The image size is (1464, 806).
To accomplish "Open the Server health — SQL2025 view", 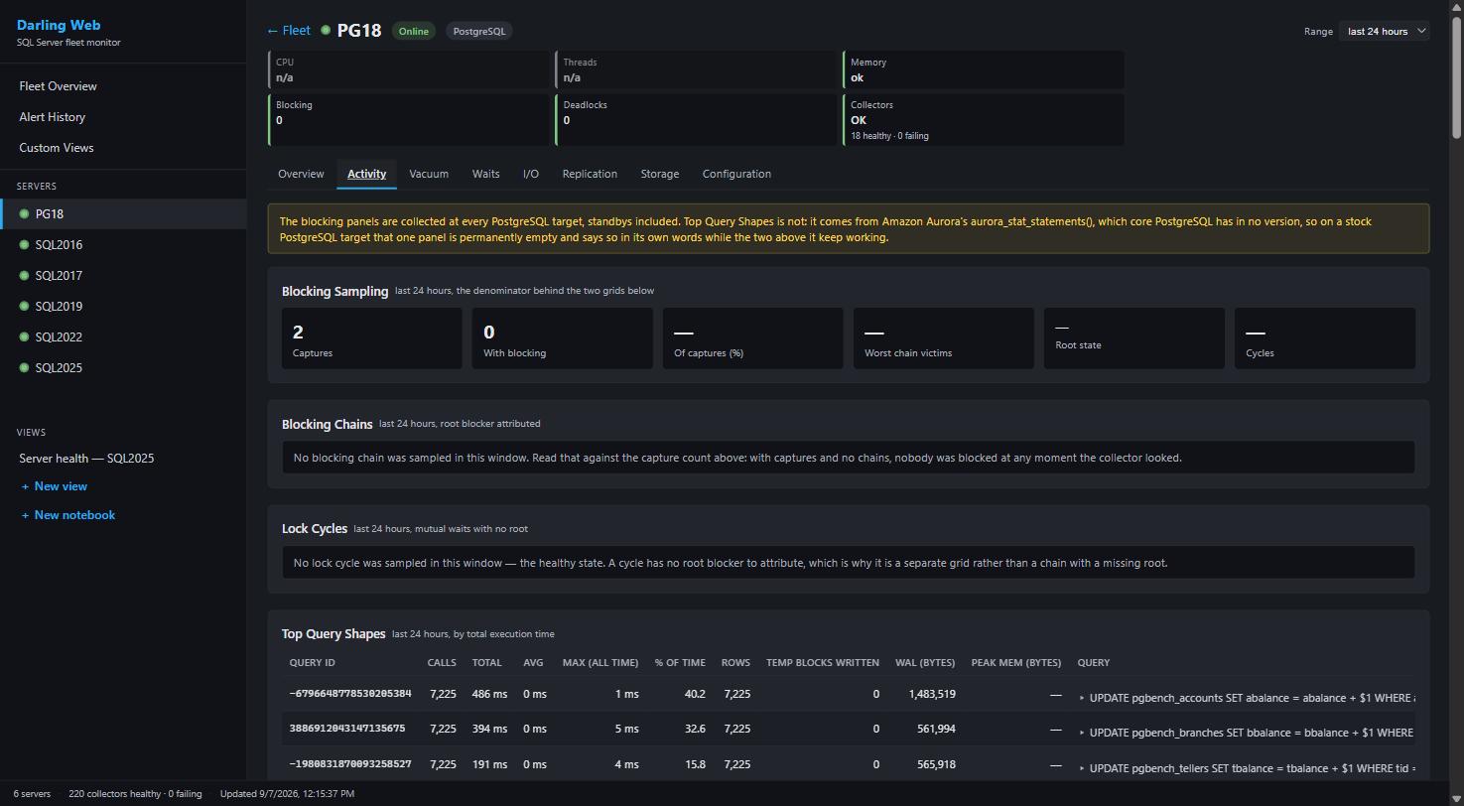I will point(86,459).
